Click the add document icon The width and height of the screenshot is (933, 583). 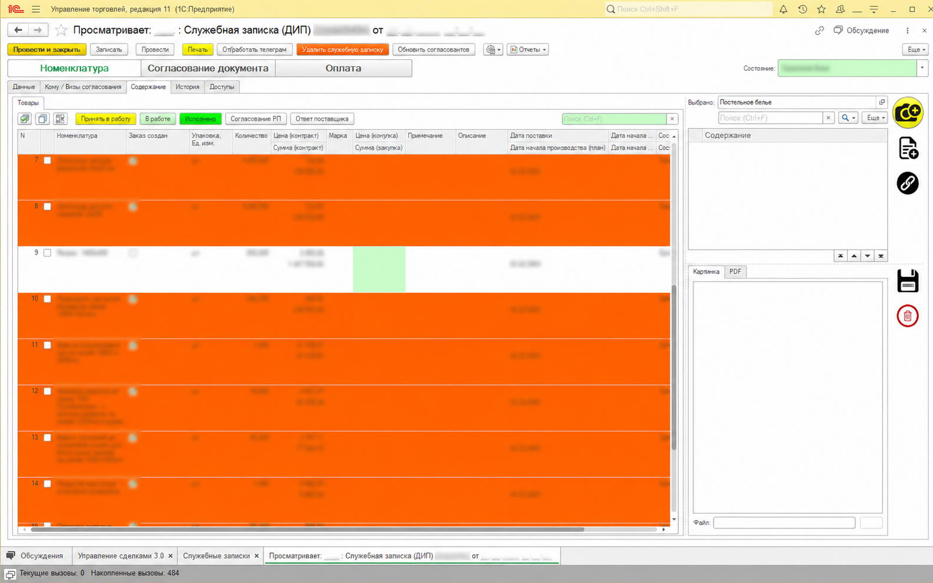point(908,148)
